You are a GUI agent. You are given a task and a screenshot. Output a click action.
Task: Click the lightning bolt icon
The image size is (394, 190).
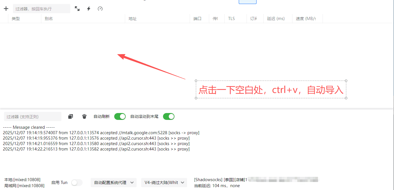(89, 9)
